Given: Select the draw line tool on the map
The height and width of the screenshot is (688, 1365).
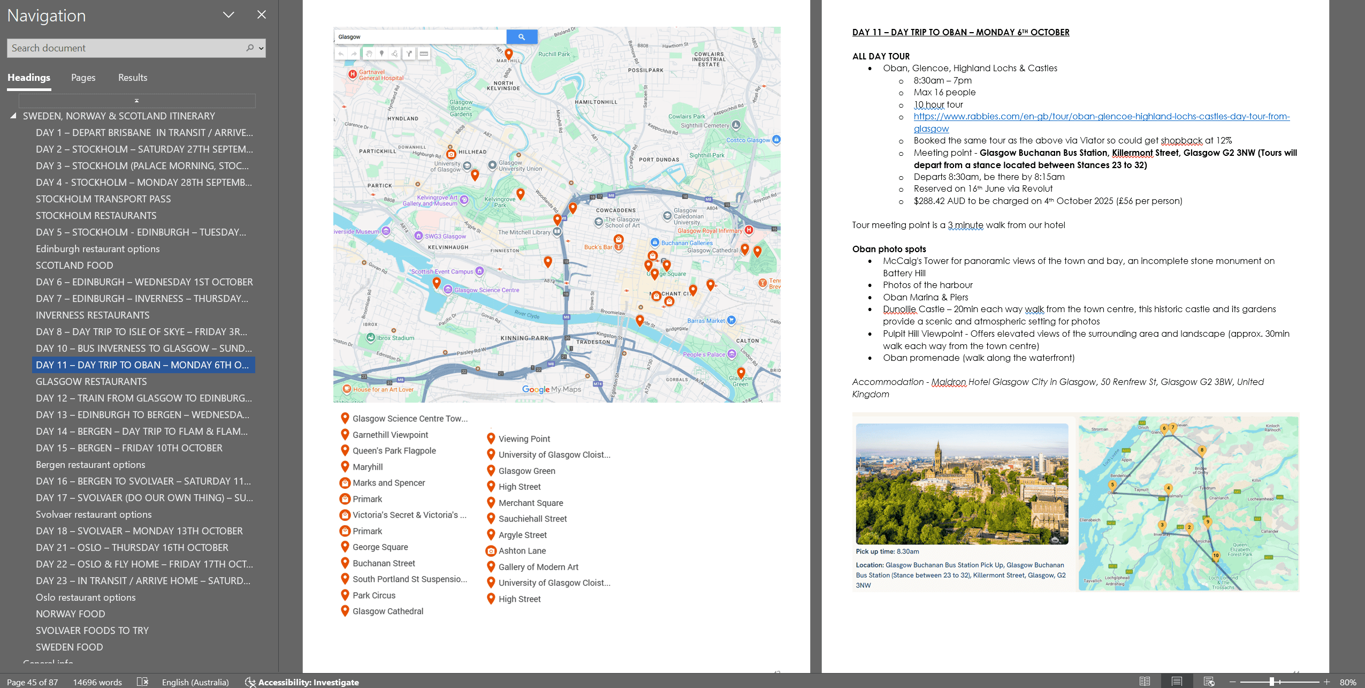Looking at the screenshot, I should pyautogui.click(x=394, y=54).
